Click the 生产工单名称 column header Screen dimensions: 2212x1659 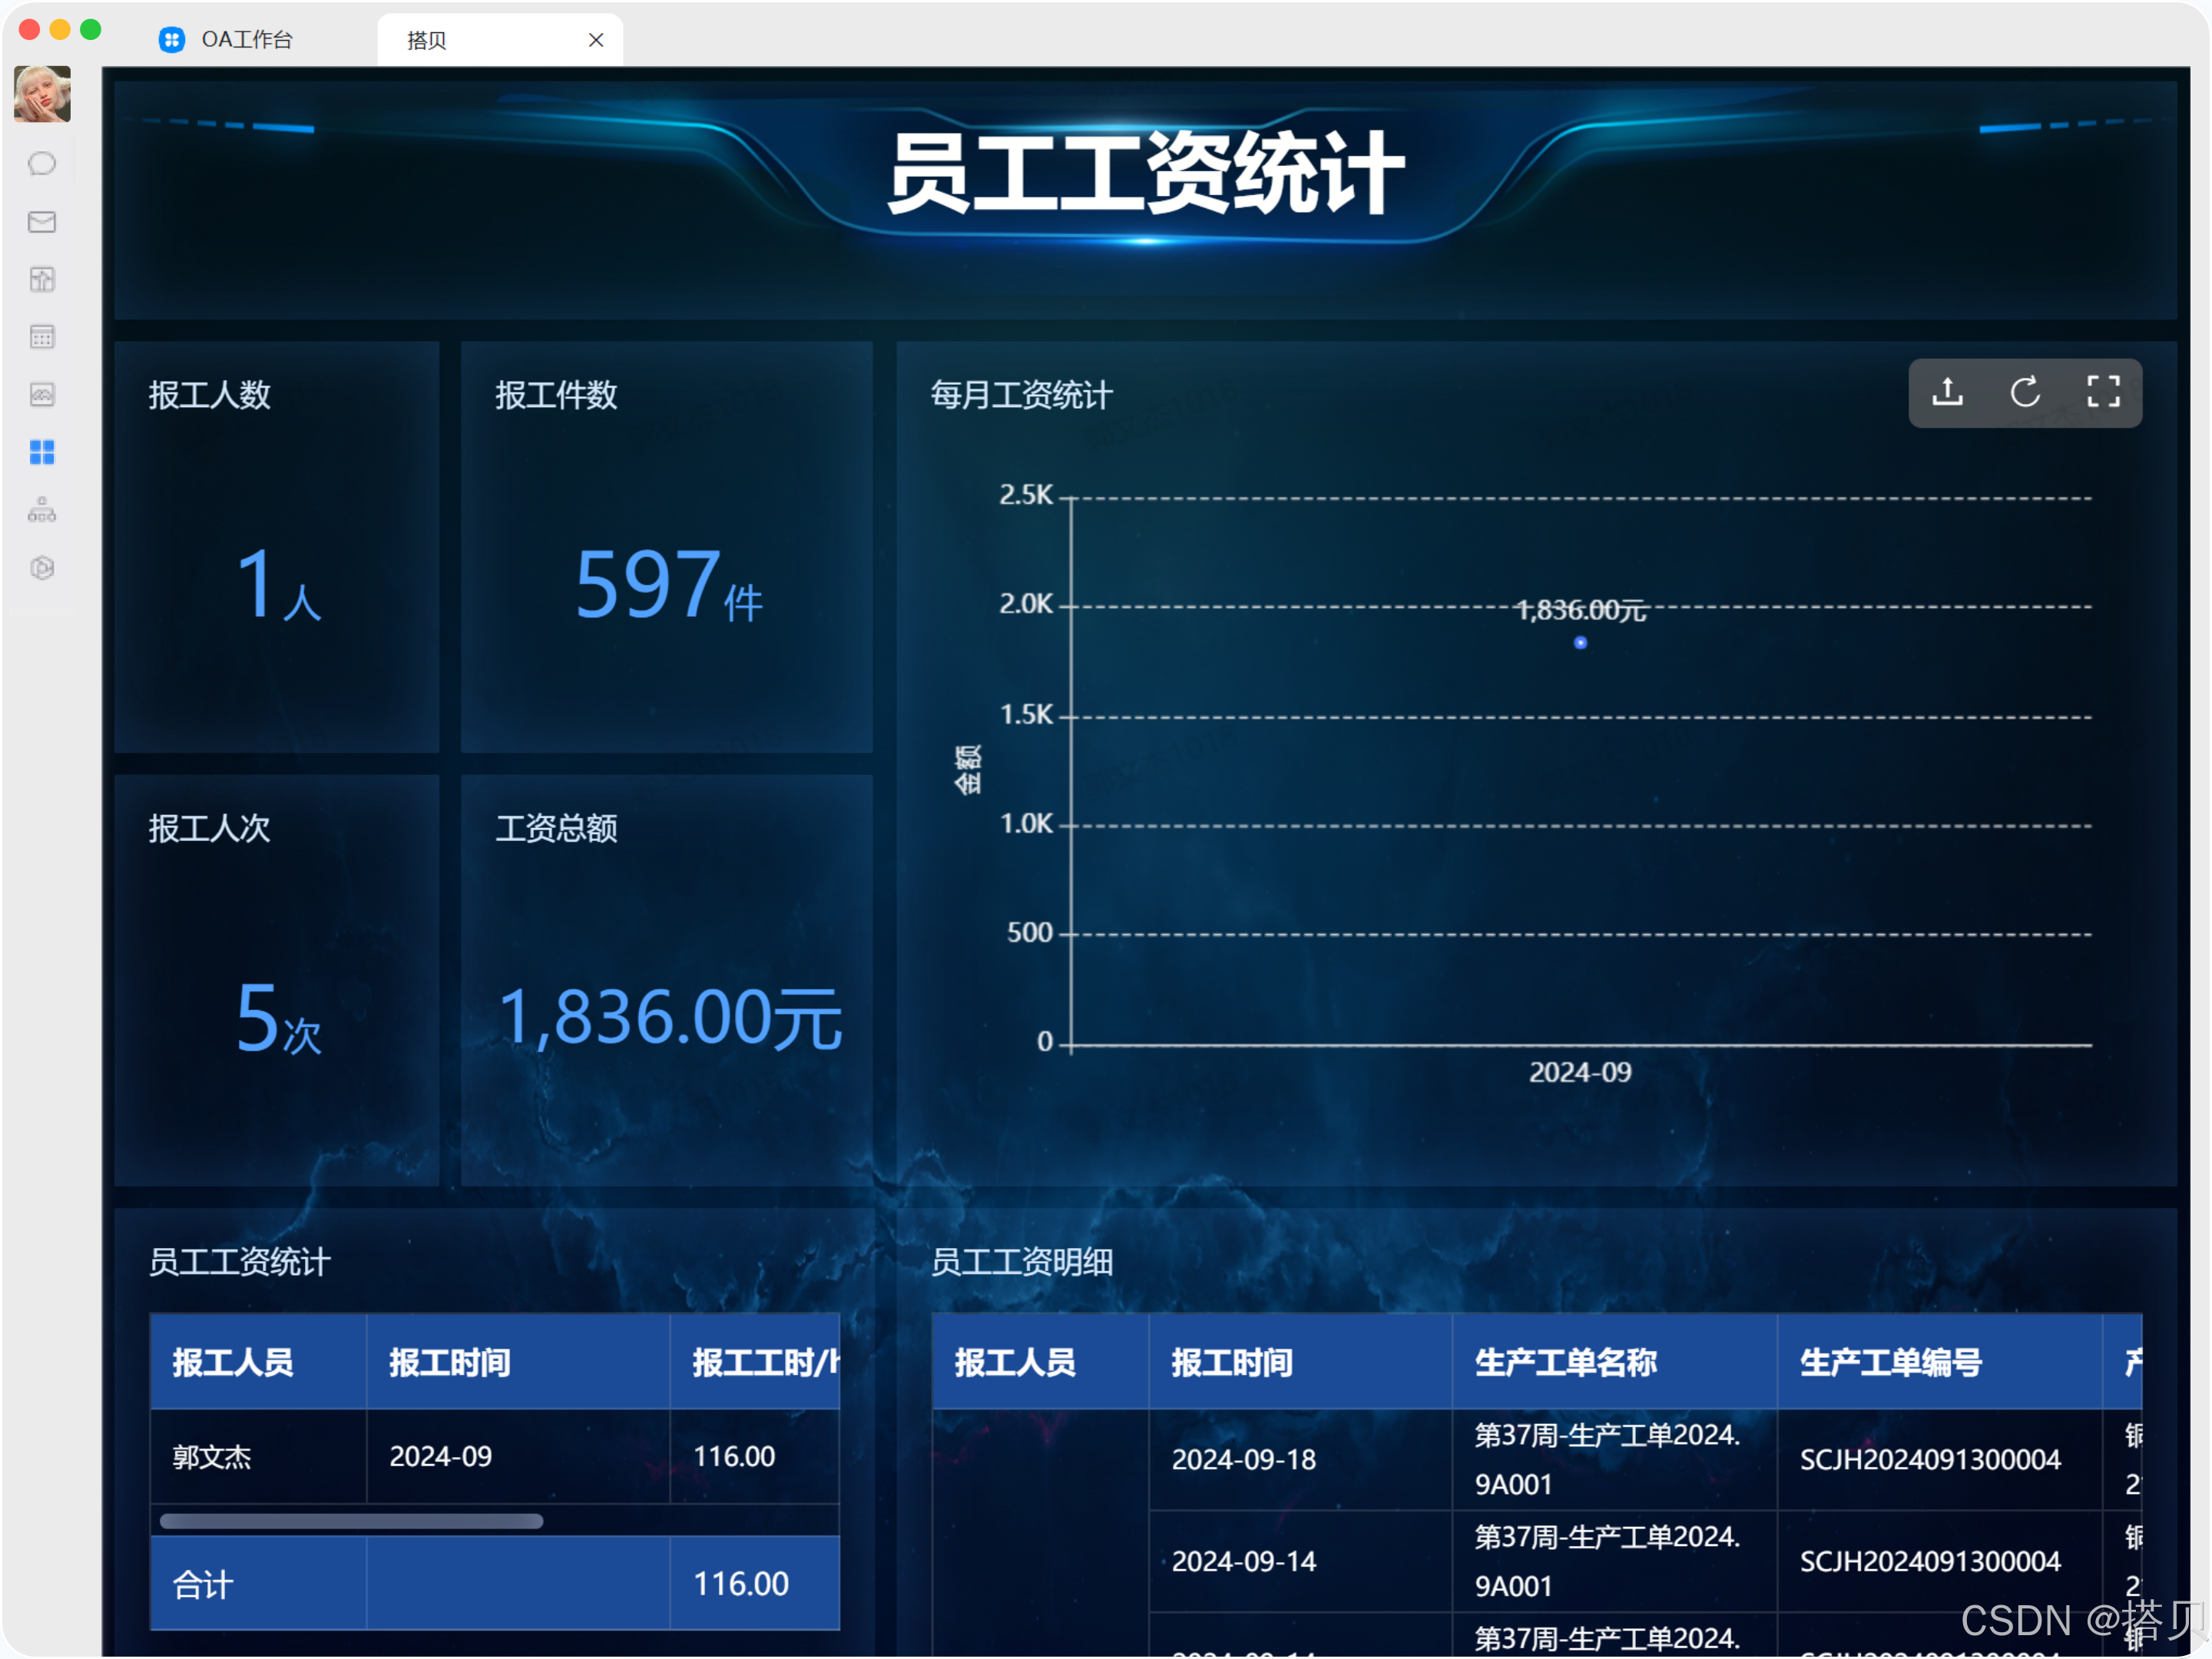1565,1362
